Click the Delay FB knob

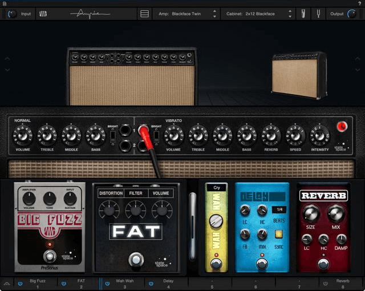245,235
